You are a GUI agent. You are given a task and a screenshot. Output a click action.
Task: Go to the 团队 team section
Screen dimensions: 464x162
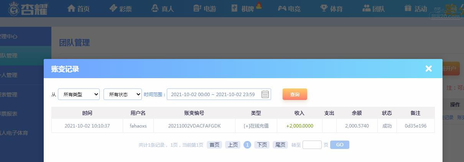coord(374,8)
